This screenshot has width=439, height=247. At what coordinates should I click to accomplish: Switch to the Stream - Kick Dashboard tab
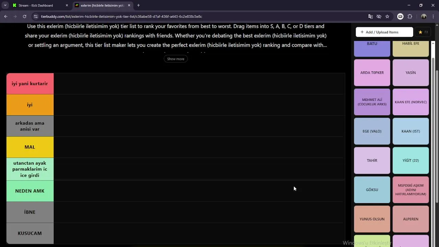coord(40,5)
